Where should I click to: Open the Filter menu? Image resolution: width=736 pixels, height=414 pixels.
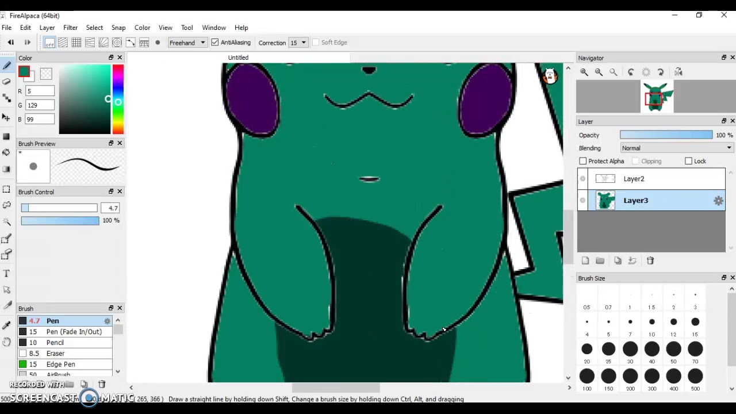(x=70, y=28)
